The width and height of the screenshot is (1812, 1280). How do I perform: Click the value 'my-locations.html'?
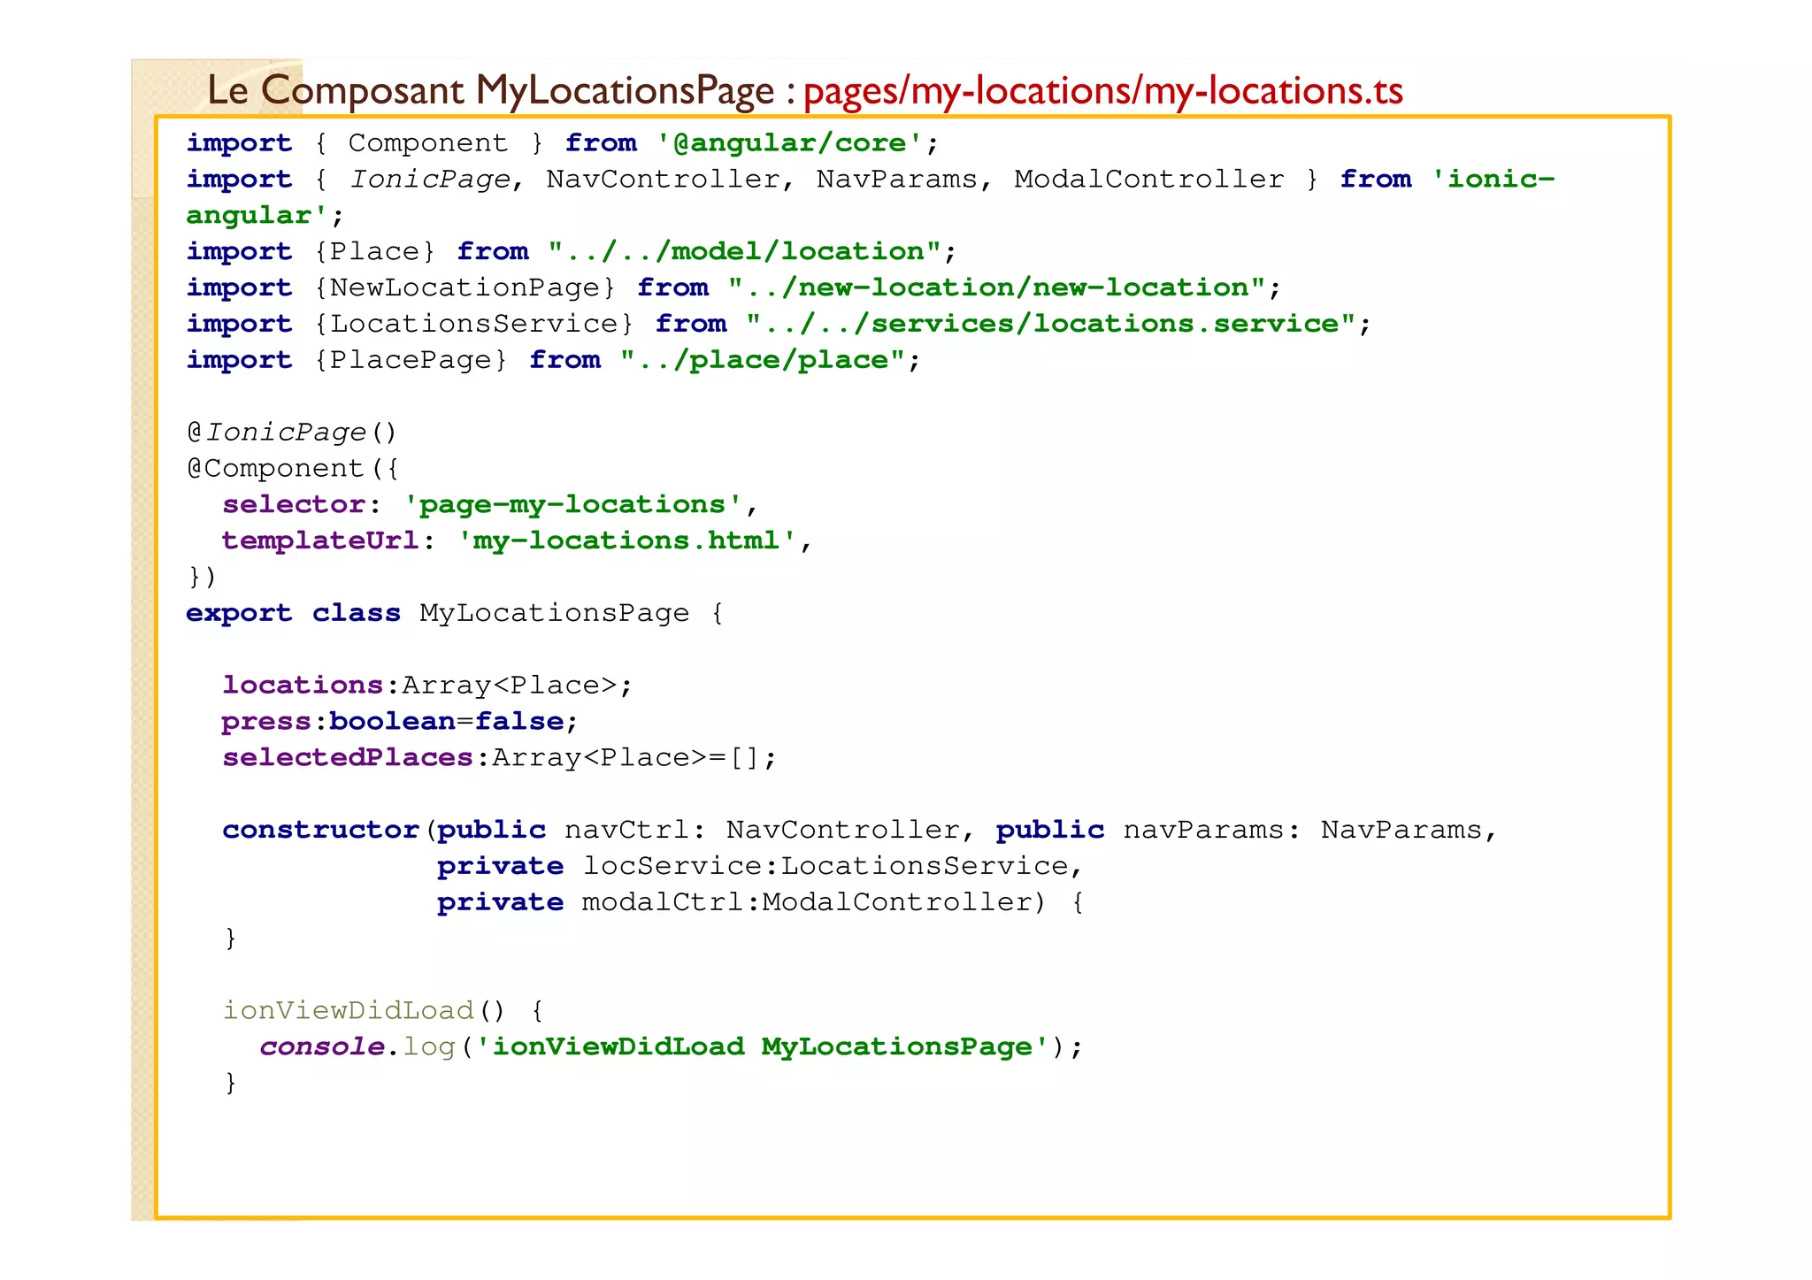[627, 540]
